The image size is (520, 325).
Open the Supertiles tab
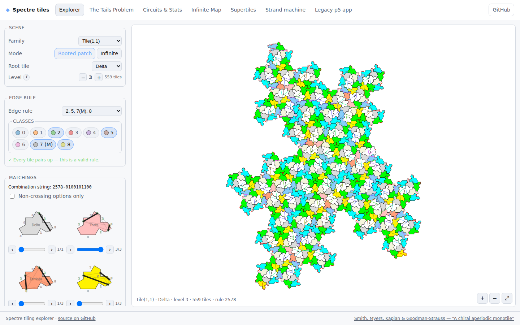(243, 10)
